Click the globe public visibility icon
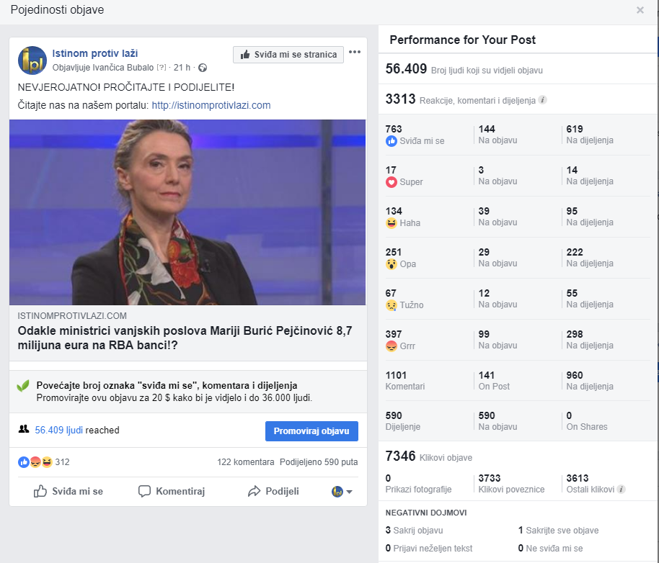The height and width of the screenshot is (563, 659). pyautogui.click(x=203, y=68)
